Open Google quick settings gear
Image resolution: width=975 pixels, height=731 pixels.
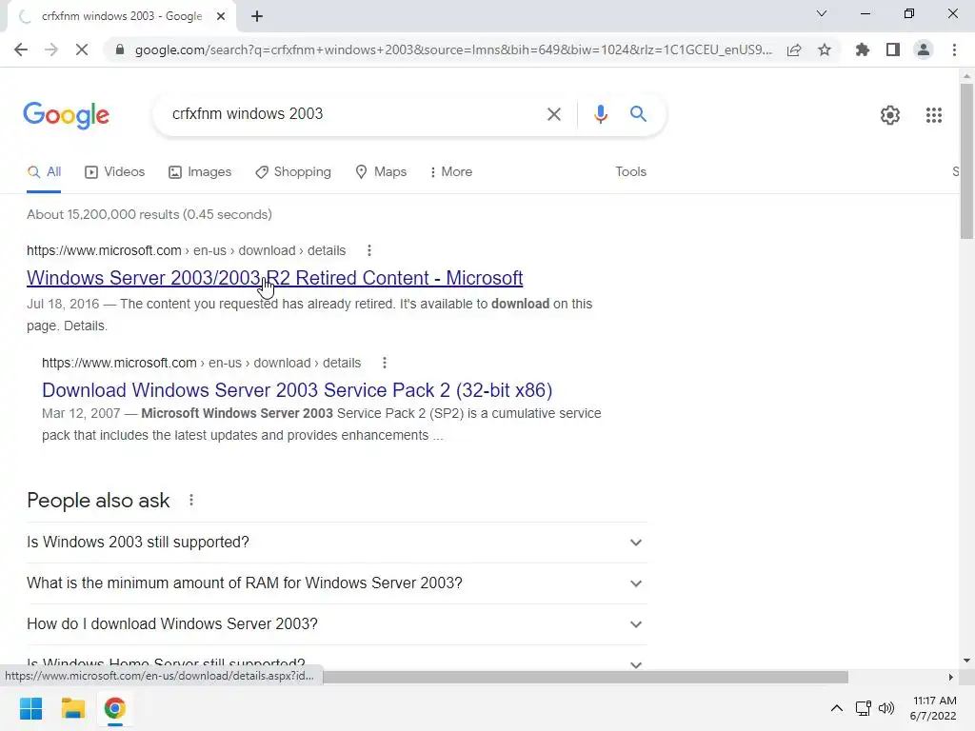point(890,115)
